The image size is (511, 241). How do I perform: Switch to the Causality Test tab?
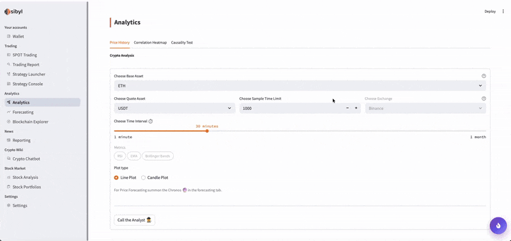182,43
